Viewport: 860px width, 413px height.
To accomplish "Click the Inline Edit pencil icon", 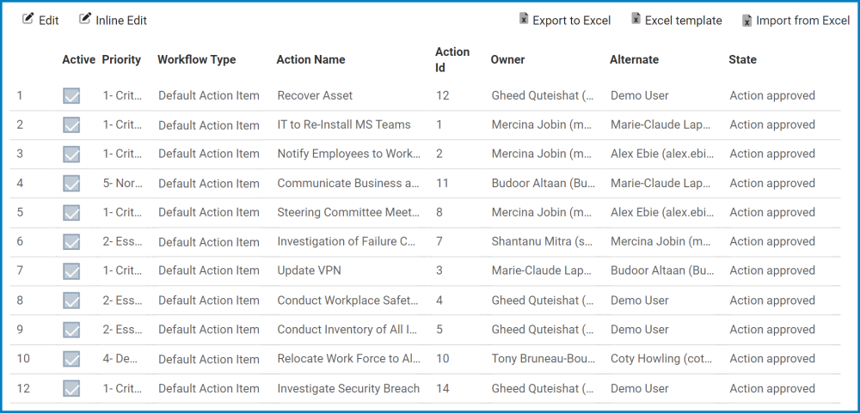I will point(85,19).
